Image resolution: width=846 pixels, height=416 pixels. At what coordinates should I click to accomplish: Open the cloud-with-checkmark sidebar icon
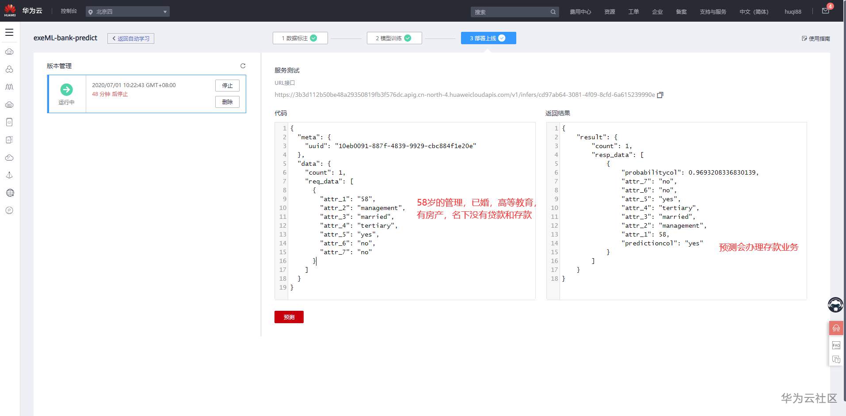[9, 158]
